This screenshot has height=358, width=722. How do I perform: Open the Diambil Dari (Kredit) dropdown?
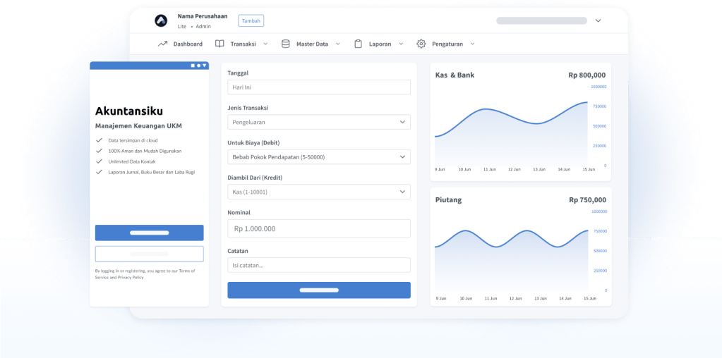point(318,192)
